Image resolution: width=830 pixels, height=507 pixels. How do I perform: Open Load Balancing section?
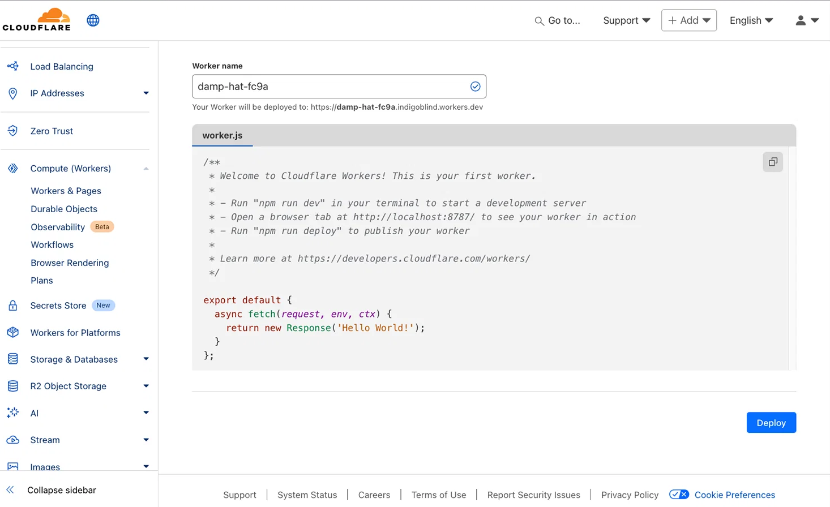pyautogui.click(x=62, y=66)
